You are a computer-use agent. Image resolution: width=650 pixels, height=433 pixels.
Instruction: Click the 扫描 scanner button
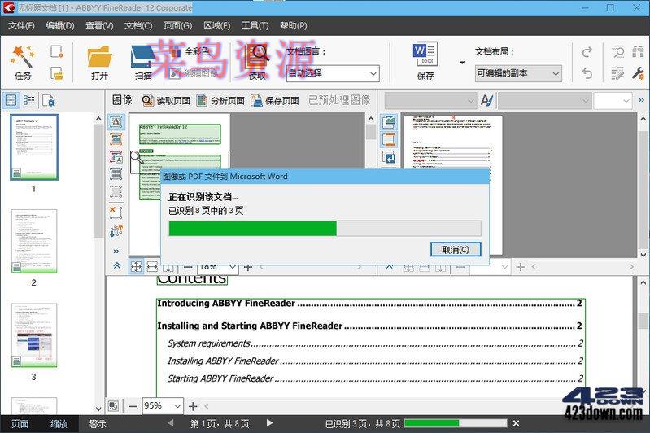point(143,62)
